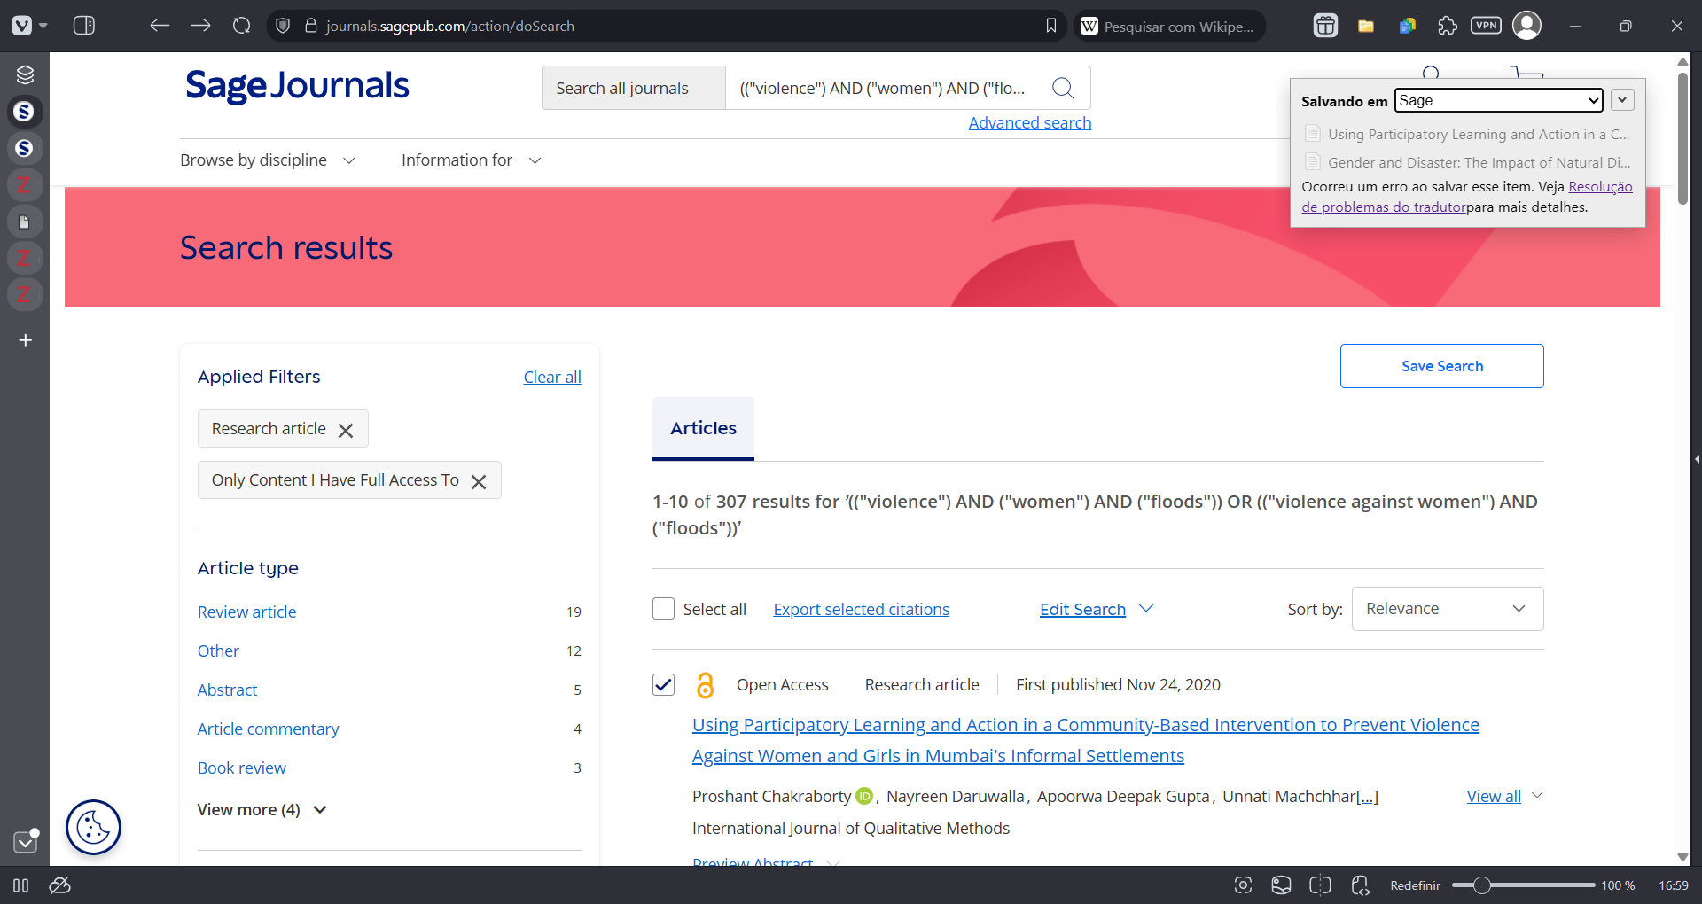Expand Browse by discipline menu
Screen dimensions: 1702x904
268,160
